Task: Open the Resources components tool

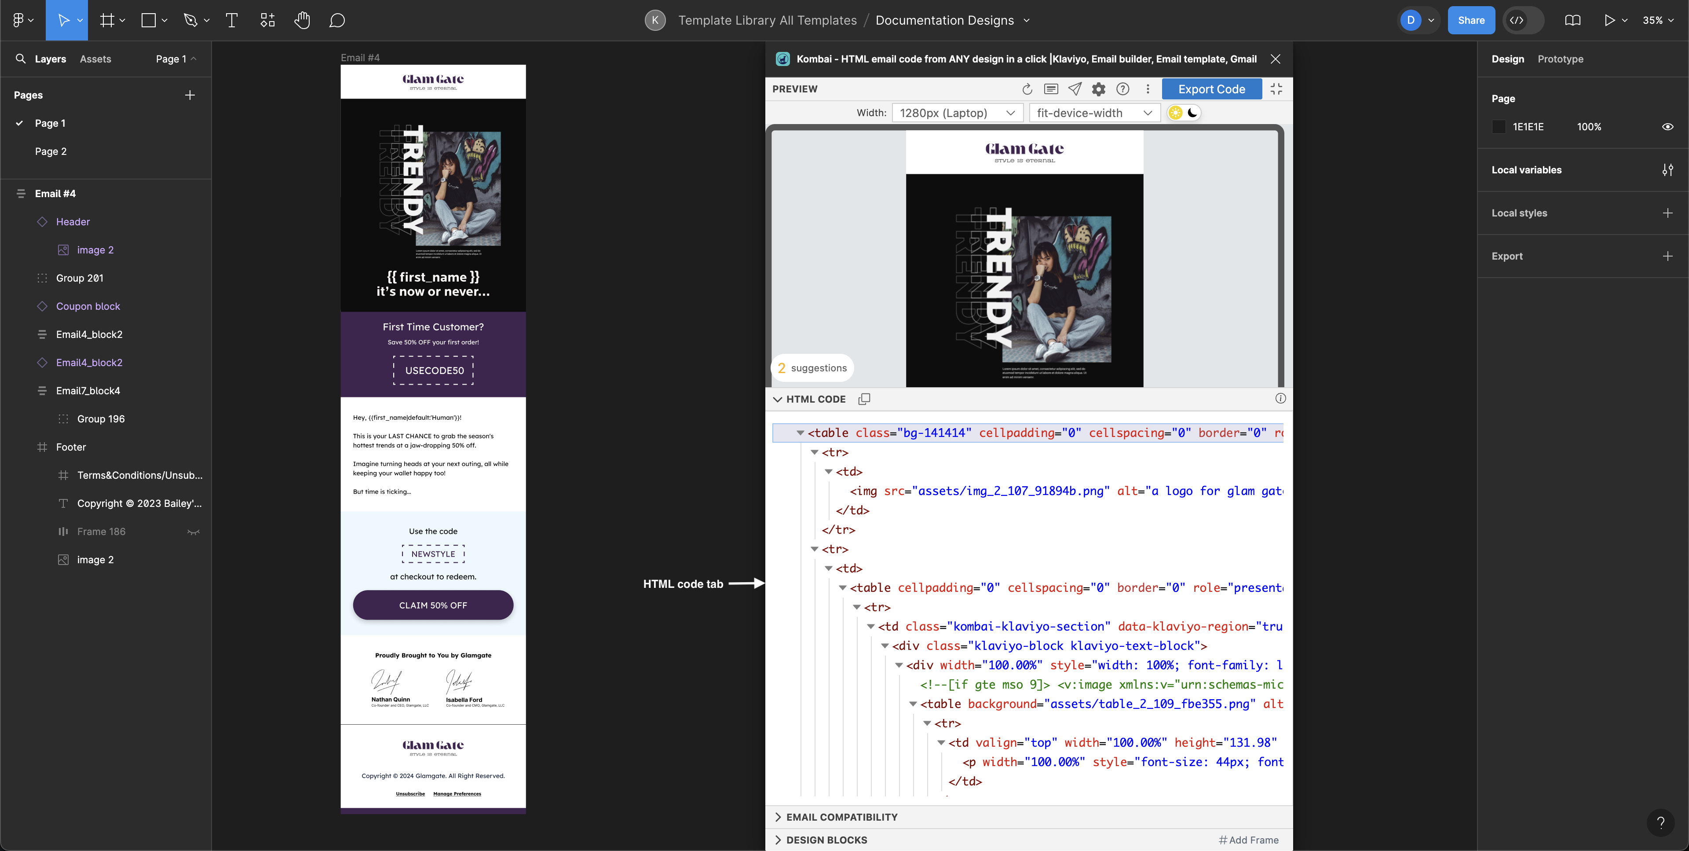Action: click(267, 20)
